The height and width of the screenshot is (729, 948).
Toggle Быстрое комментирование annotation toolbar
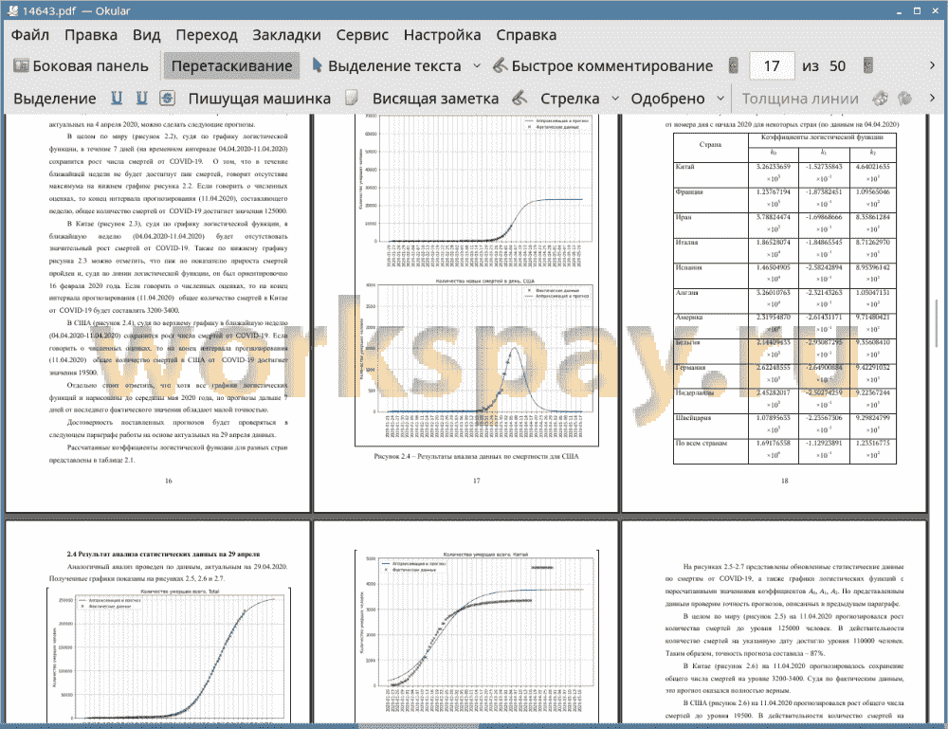coord(602,66)
